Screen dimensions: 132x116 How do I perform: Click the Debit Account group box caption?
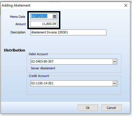(x=38, y=54)
